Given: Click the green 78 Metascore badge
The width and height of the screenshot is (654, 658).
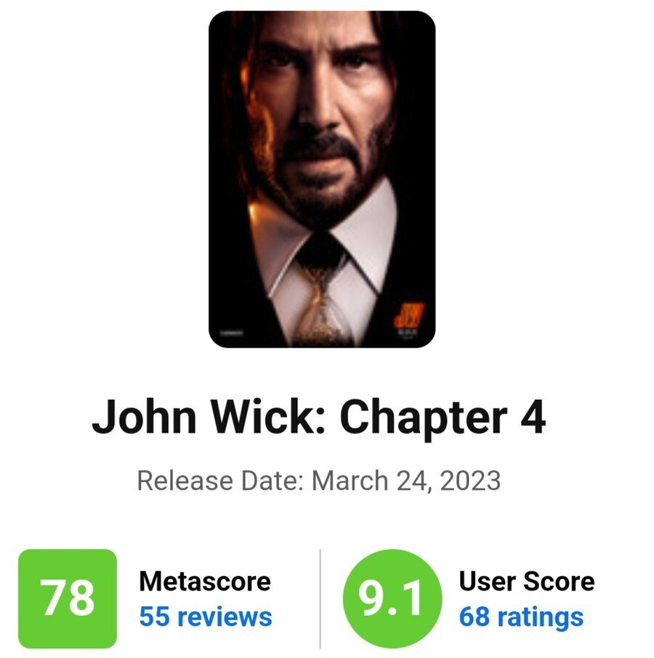Looking at the screenshot, I should pos(68,598).
